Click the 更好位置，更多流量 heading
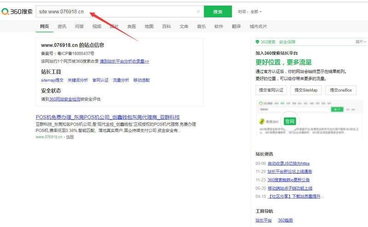The width and height of the screenshot is (368, 227). 284,62
